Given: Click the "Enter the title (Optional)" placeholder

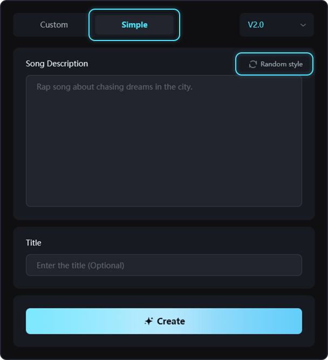Looking at the screenshot, I should click(x=80, y=266).
